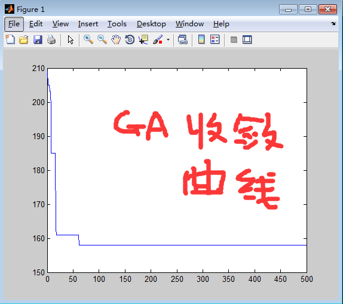
Task: Maximize the Figure 1 window
Action: click(308, 10)
